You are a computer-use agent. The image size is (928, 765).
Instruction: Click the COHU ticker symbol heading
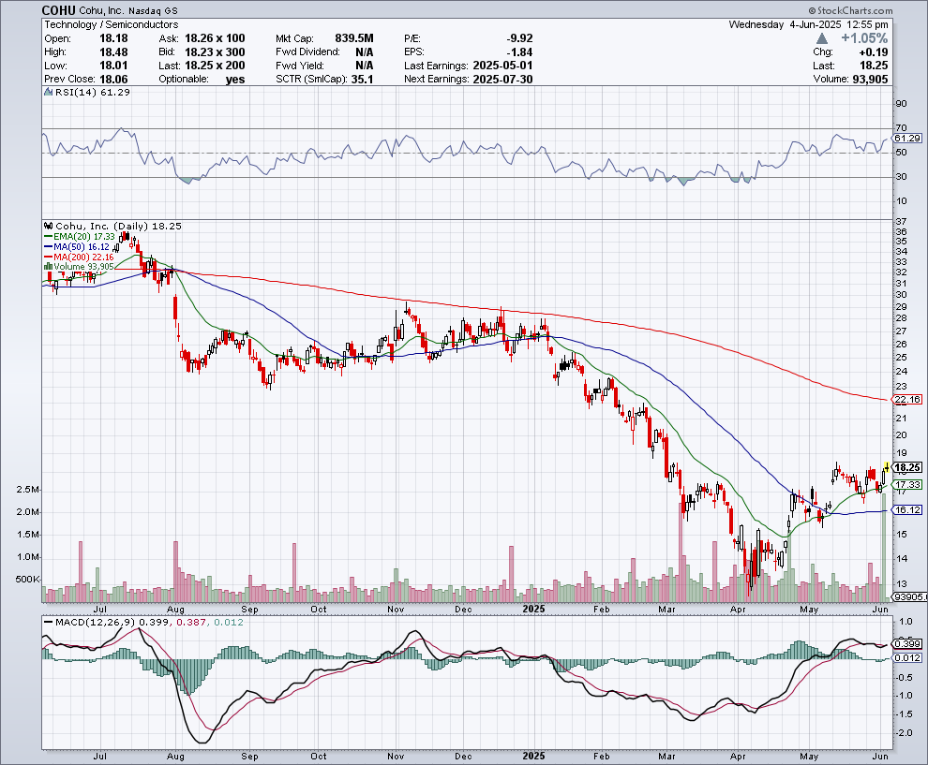click(x=60, y=9)
